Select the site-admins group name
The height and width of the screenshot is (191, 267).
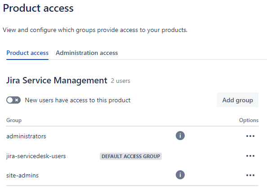[22, 175]
